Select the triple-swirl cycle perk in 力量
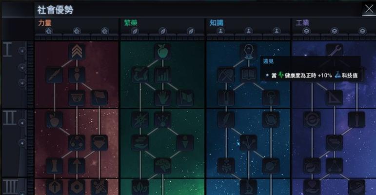The height and width of the screenshot is (195, 376). [x=77, y=143]
